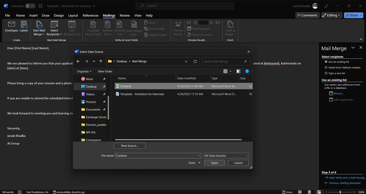Click the Read Mode view icon in the status bar
Viewport: 366px width, 194px height.
(300, 192)
